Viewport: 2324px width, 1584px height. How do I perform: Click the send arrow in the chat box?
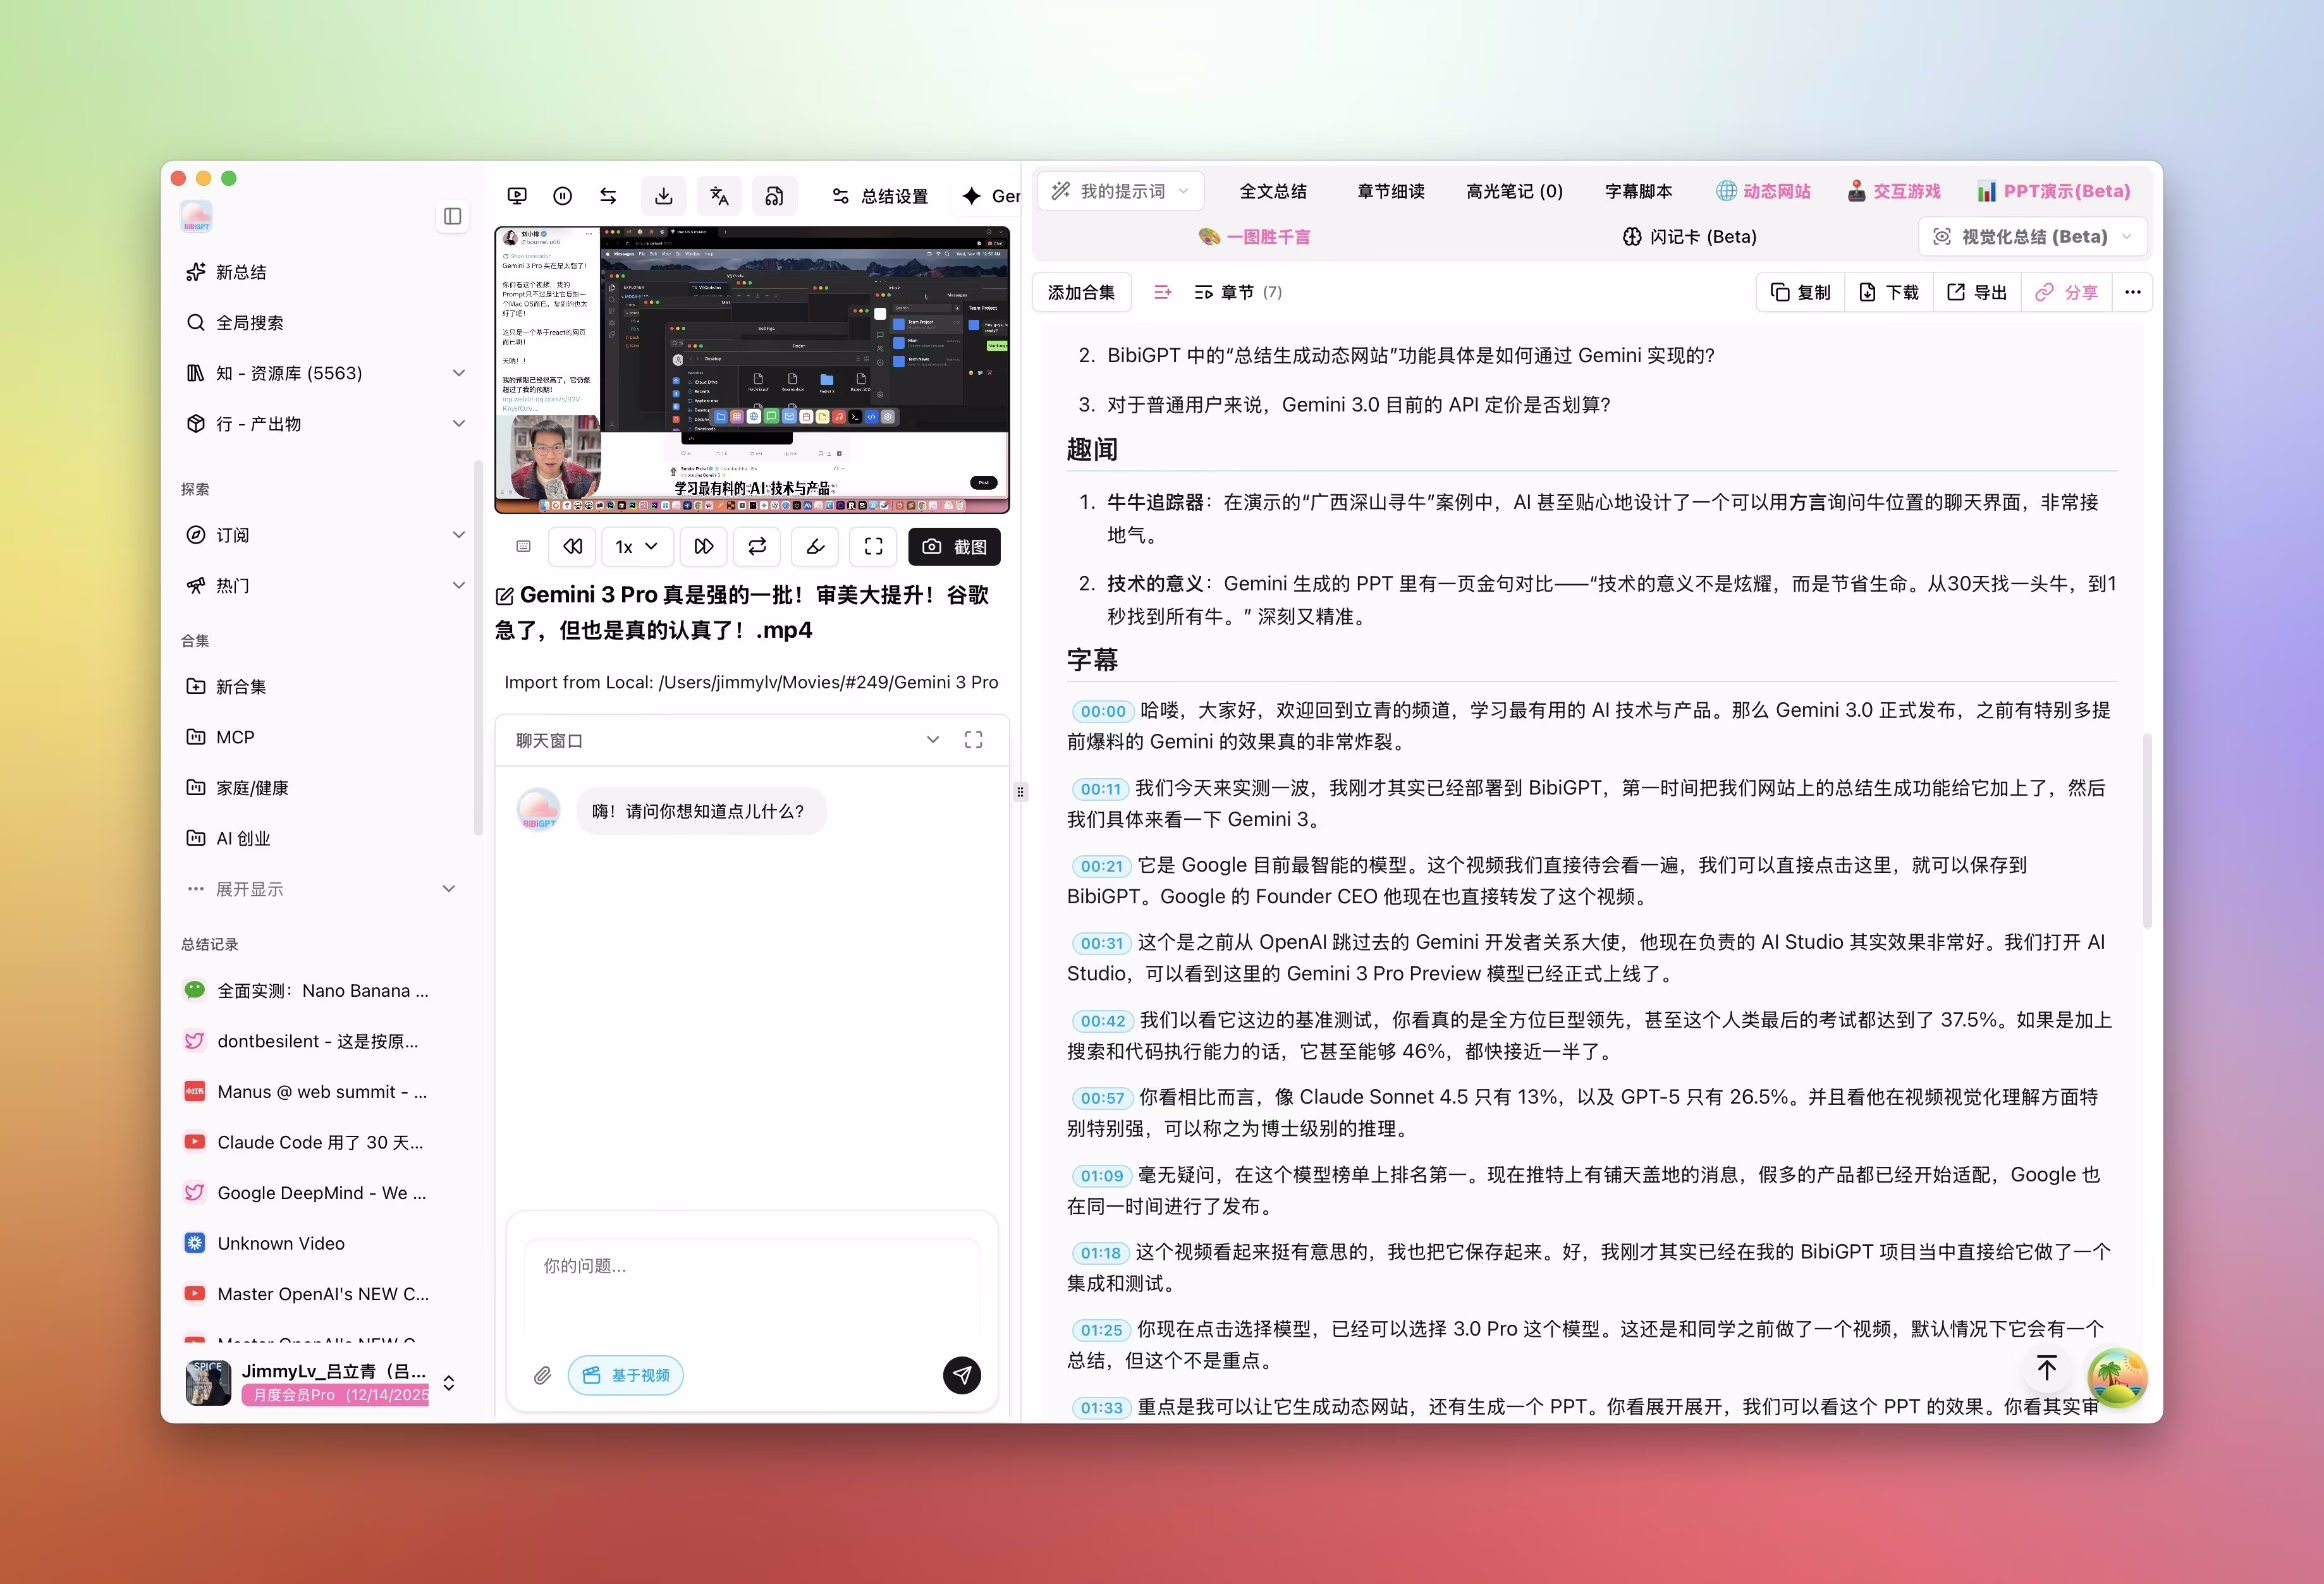960,1375
